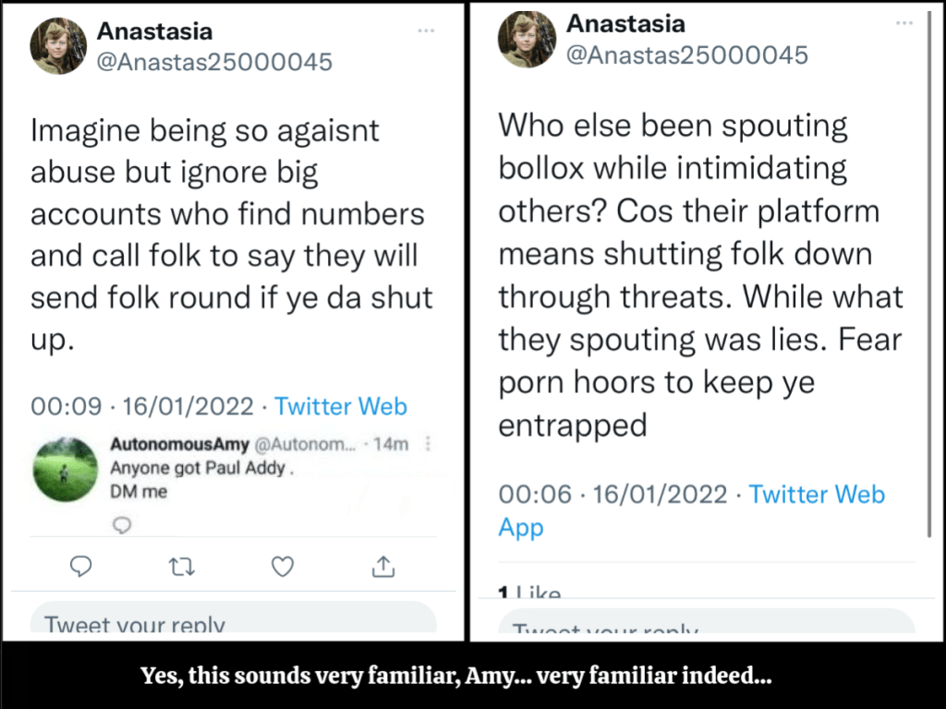Click the small reply icon below AutonomousAmy's tweet

click(x=122, y=524)
